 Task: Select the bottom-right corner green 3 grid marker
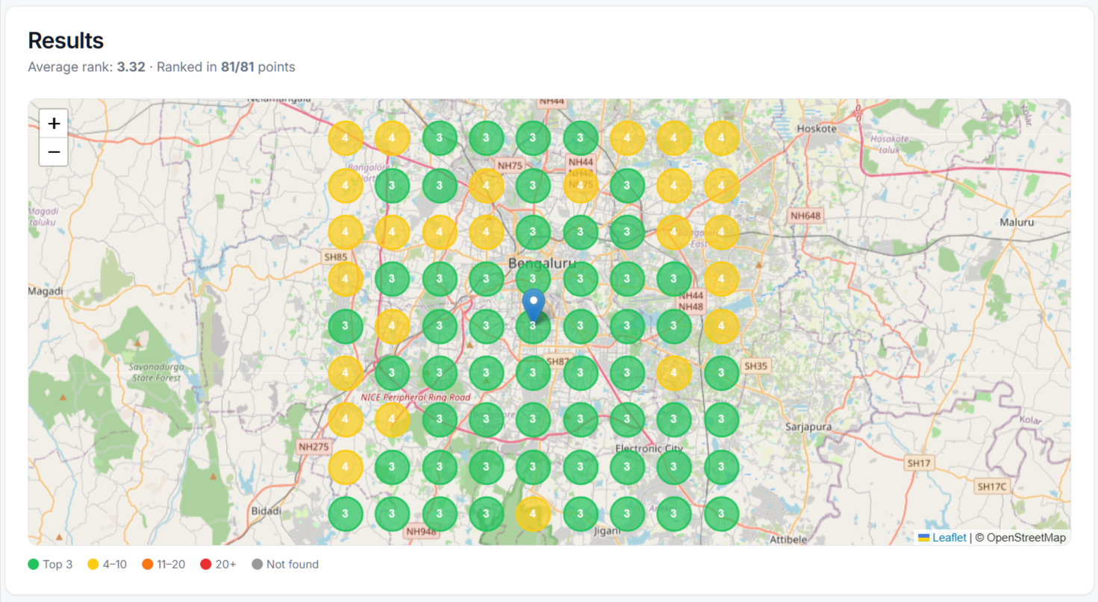pyautogui.click(x=721, y=514)
